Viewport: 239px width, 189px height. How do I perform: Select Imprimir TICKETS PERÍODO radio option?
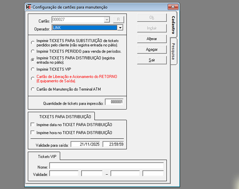[33, 51]
